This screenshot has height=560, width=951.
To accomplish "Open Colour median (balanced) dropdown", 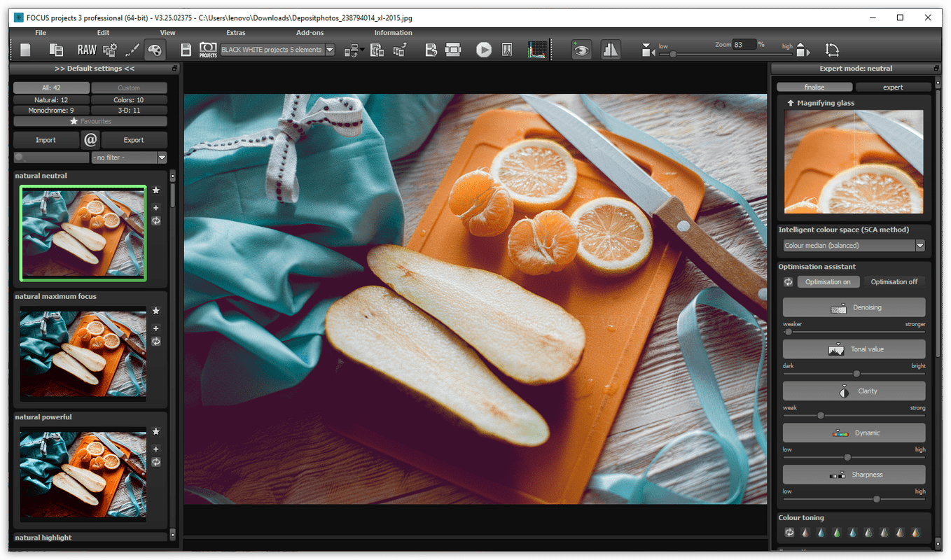I will [854, 246].
